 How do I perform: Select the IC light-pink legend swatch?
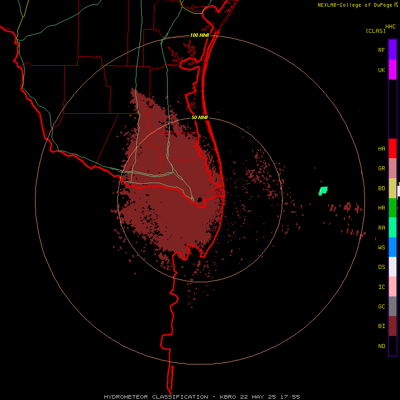[392, 287]
